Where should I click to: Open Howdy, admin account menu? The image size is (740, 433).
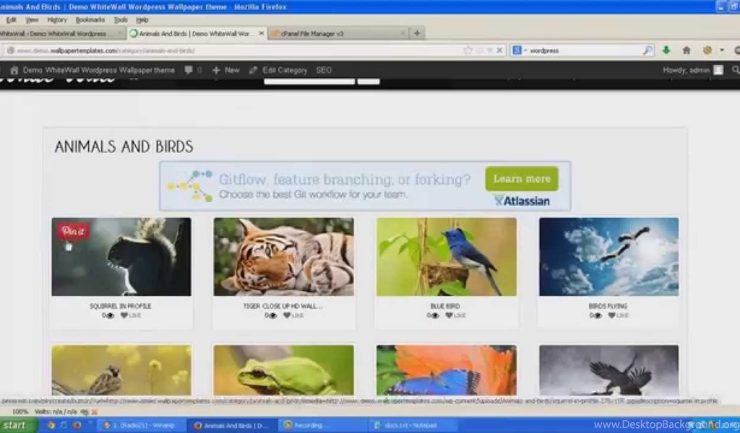693,70
